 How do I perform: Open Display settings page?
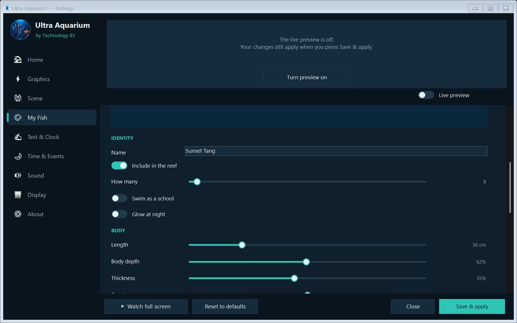52,195
